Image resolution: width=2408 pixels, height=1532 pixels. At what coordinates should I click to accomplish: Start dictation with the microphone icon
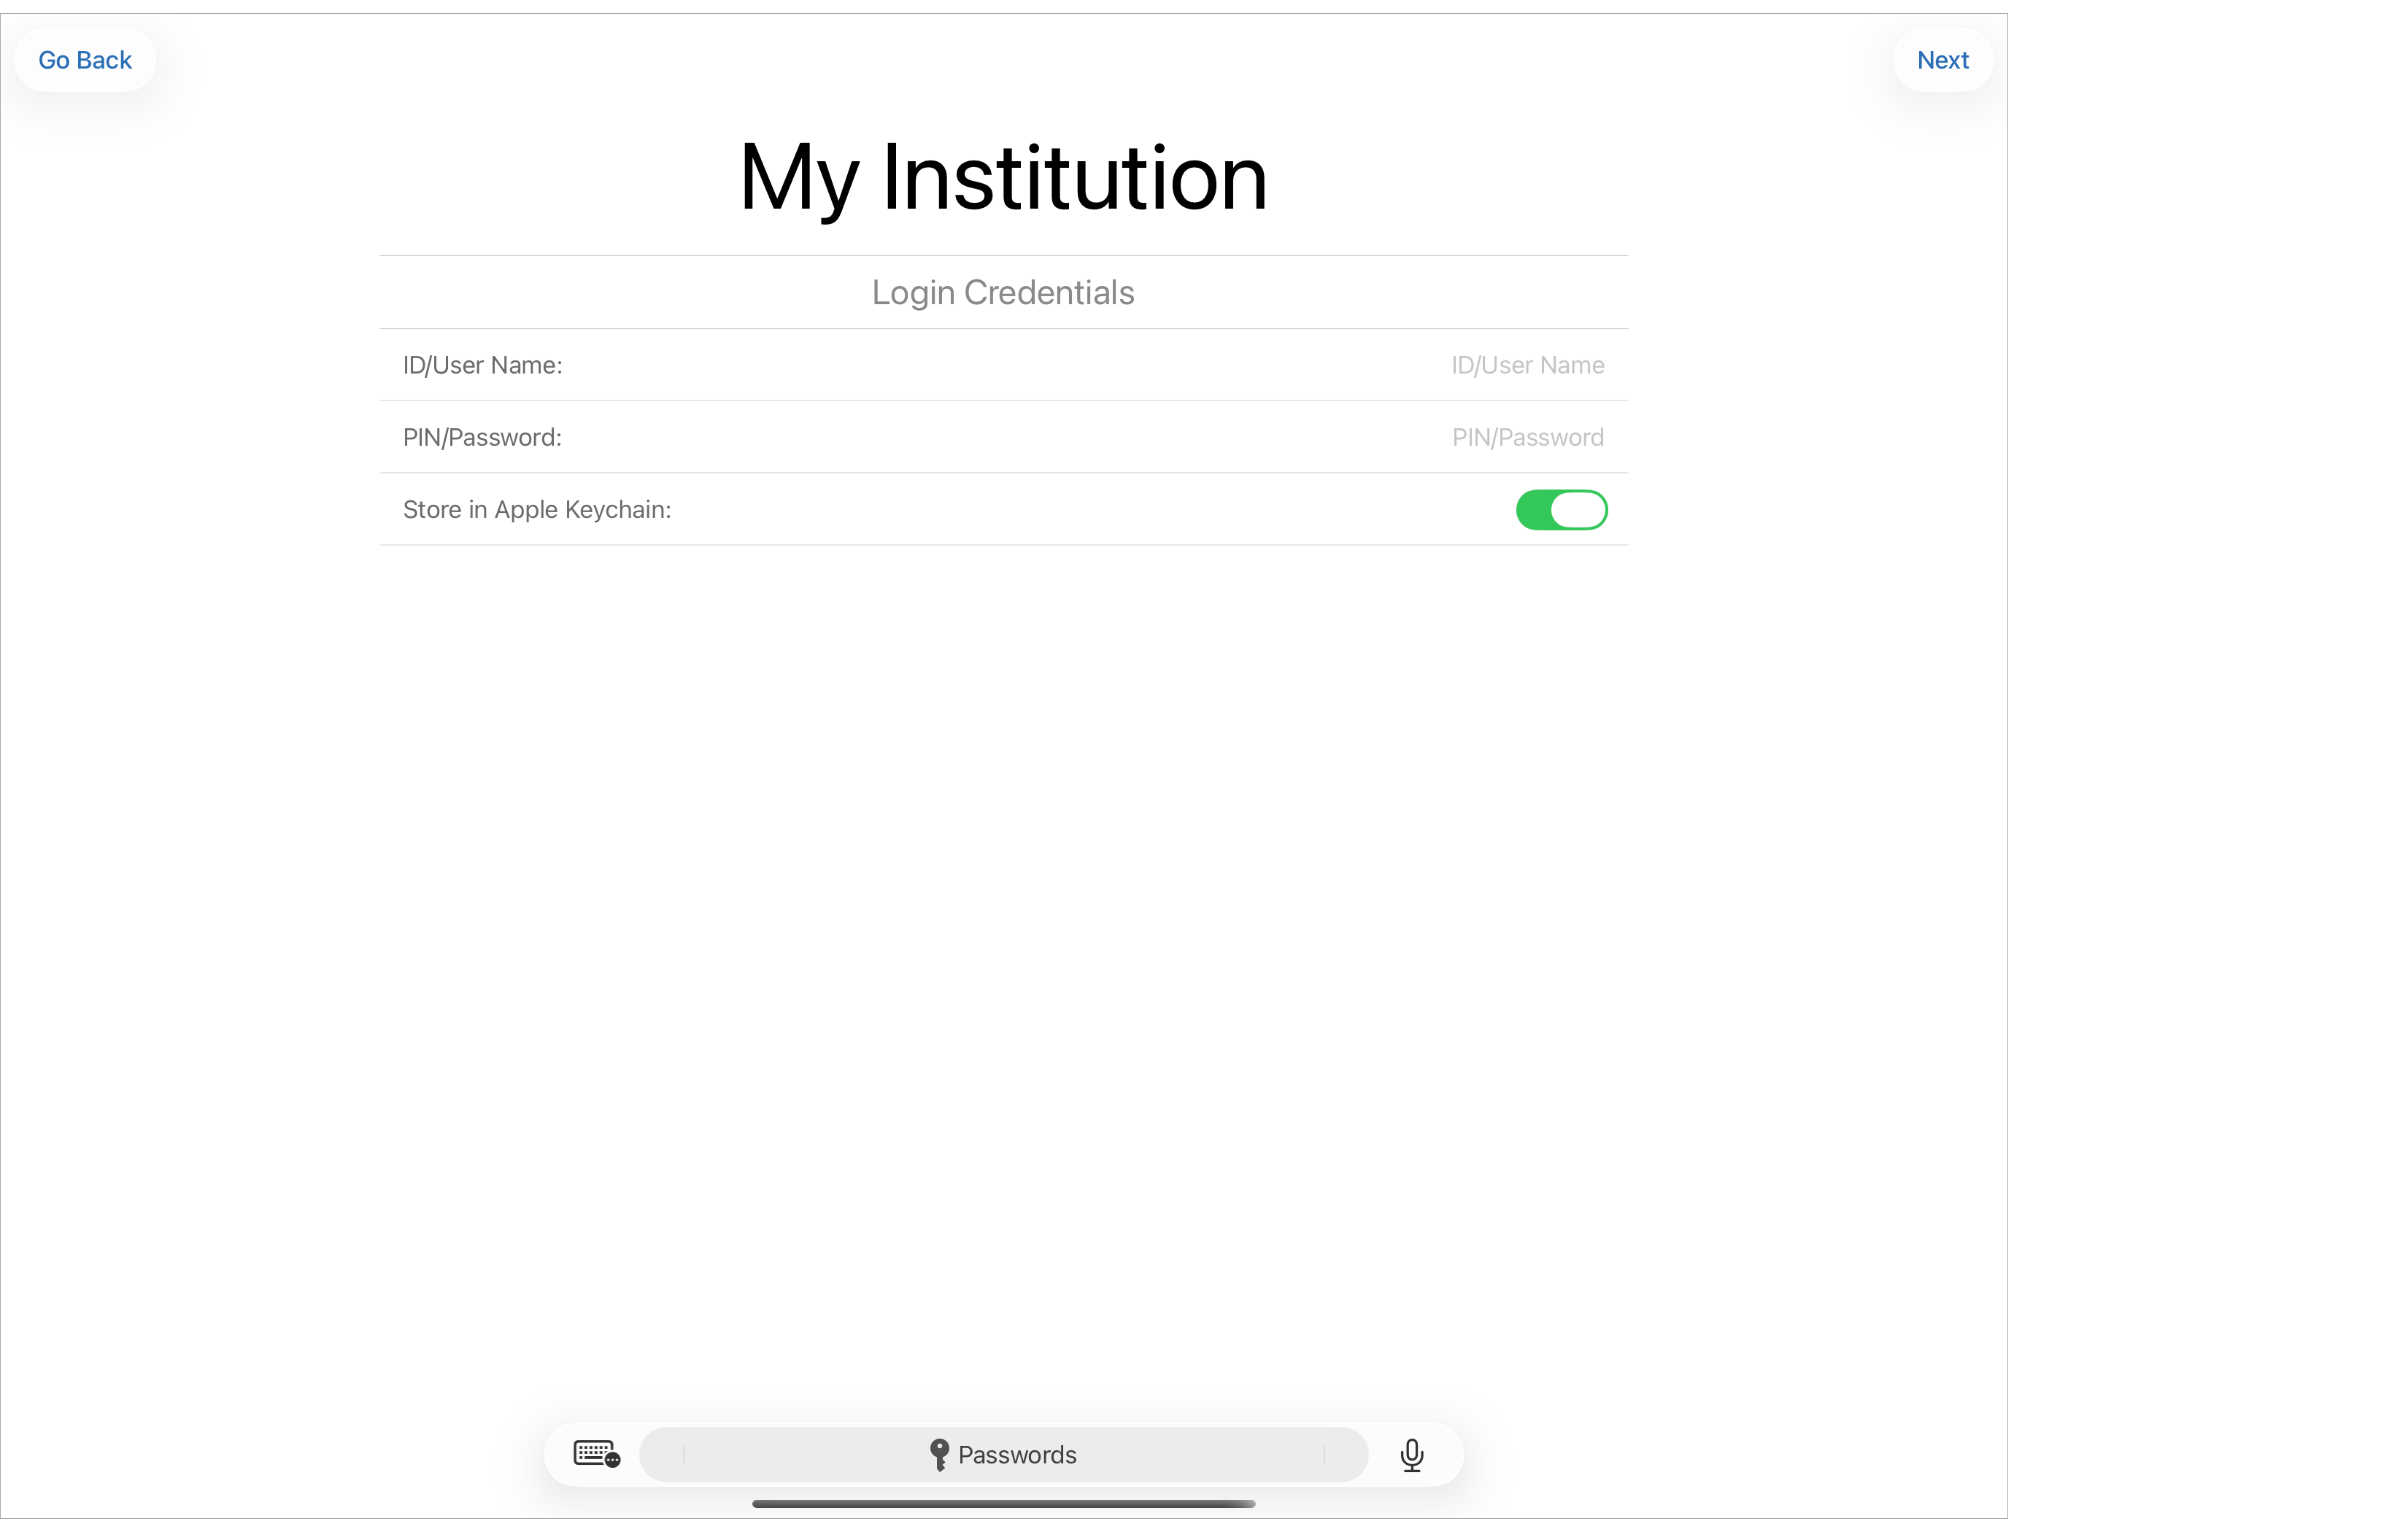(x=1412, y=1455)
